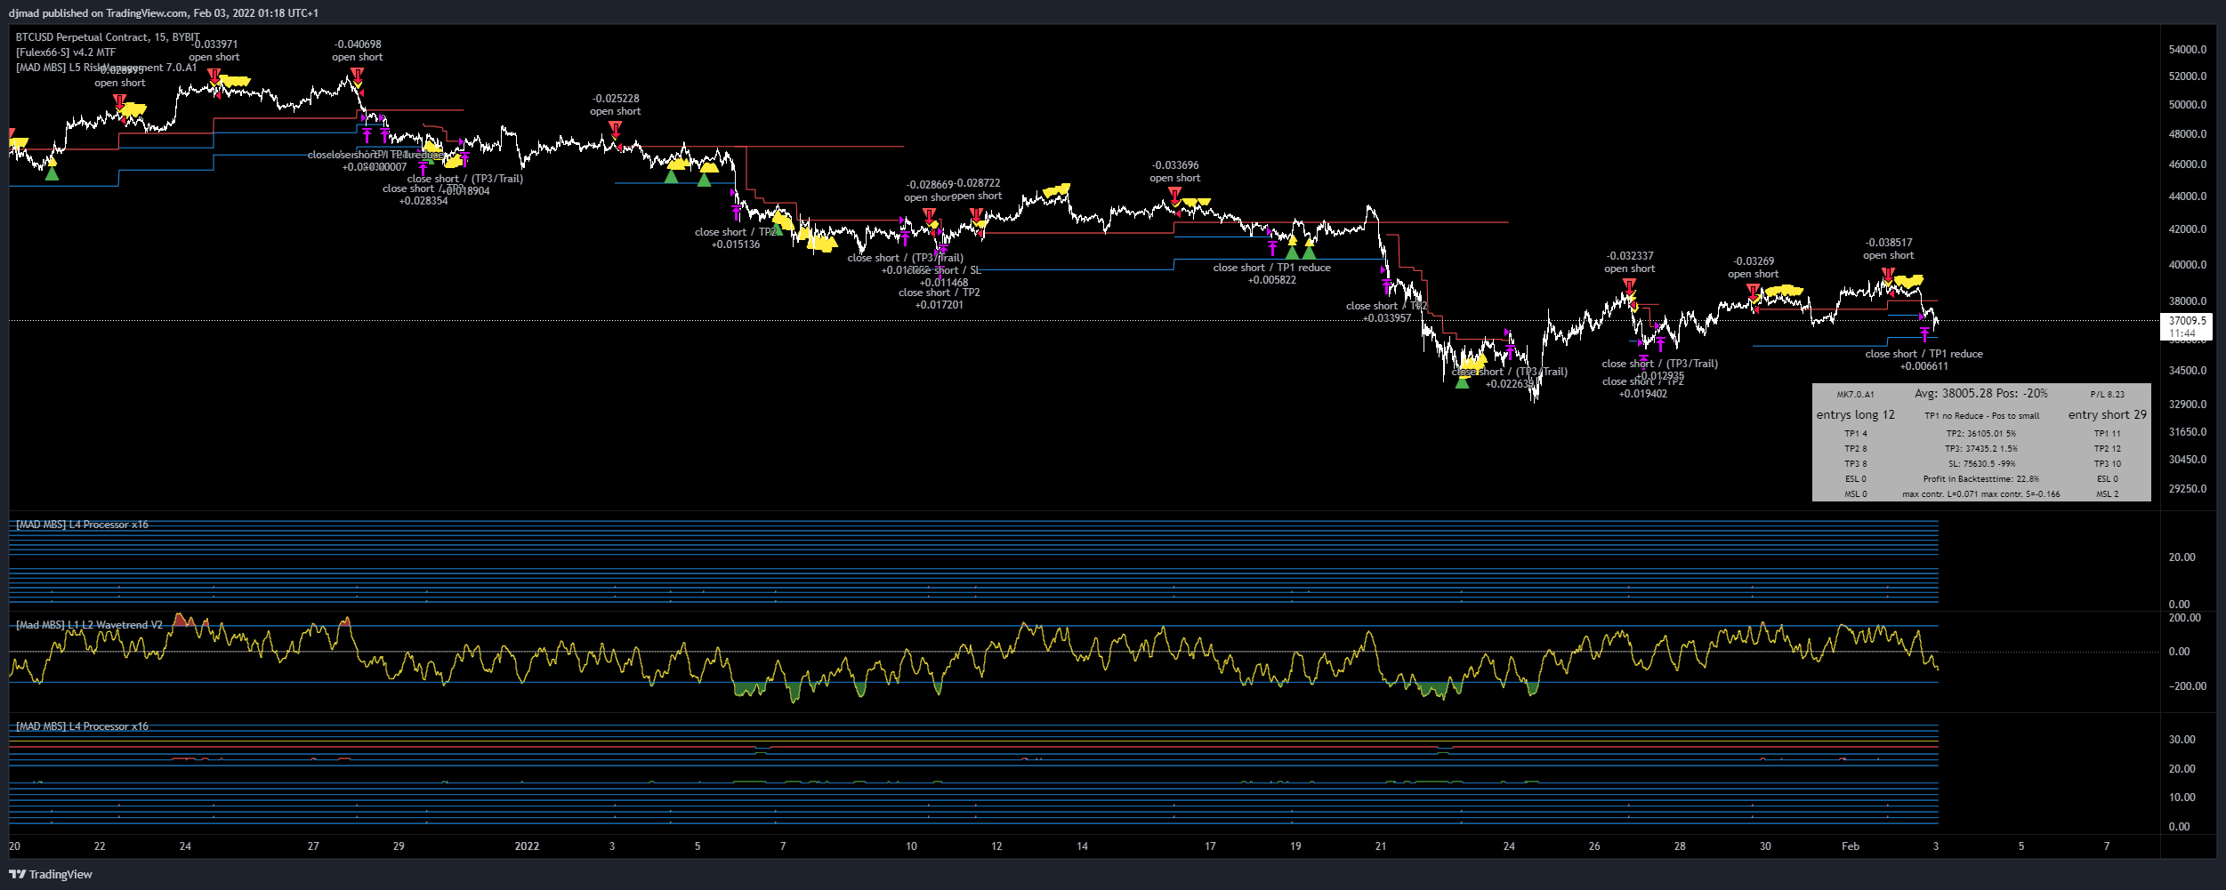This screenshot has height=890, width=2226.
Task: Click the 'TP1 4' table cell
Action: (x=1856, y=434)
